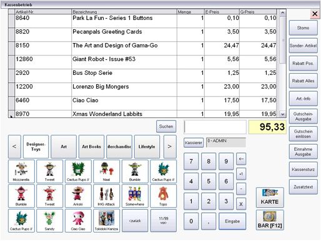Viewport: 321px width, 242px height.
Task: Select the Somewhere product tile
Action: coord(135,196)
